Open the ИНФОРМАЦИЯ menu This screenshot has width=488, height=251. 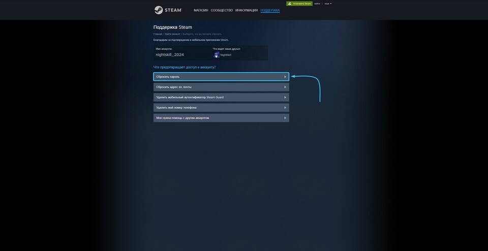247,10
